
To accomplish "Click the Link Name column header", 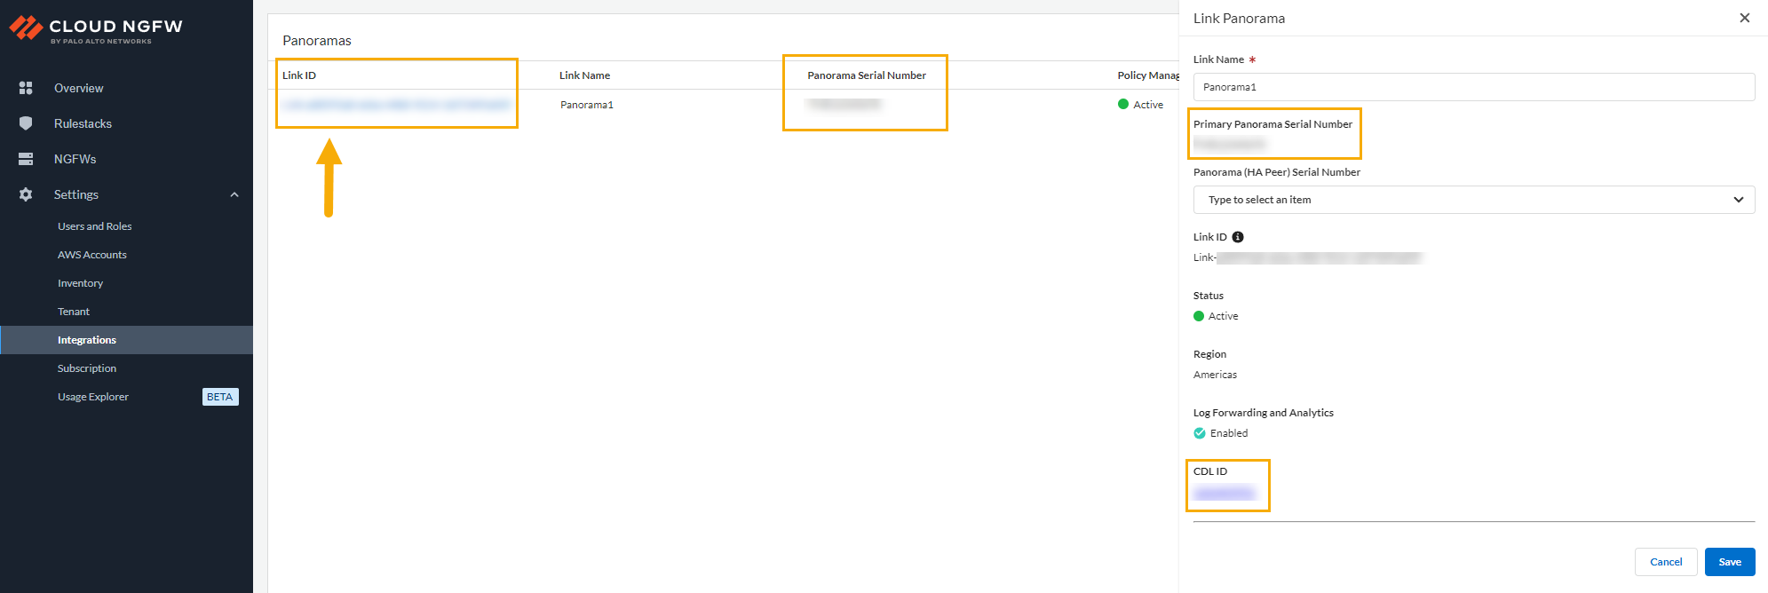I will (x=584, y=75).
